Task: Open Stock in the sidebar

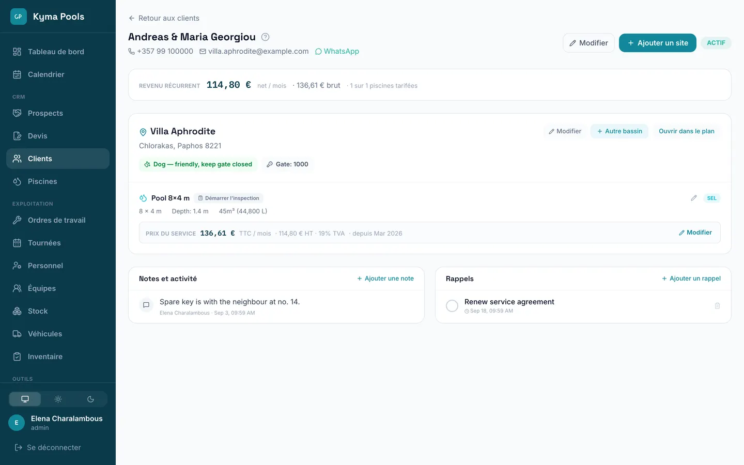Action: (x=58, y=311)
